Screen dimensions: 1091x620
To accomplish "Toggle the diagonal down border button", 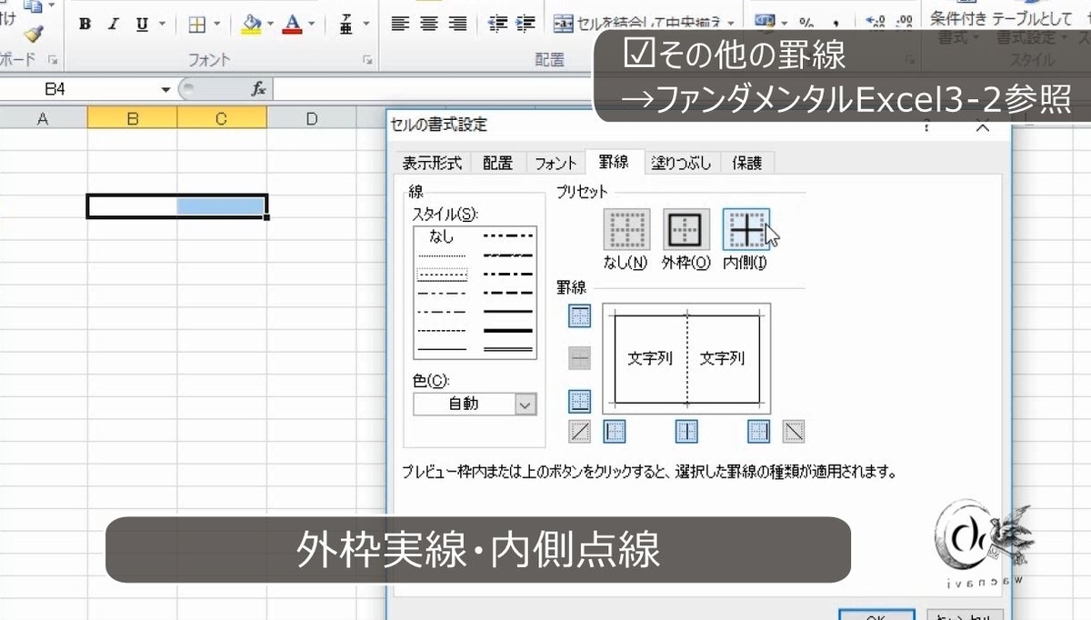I will point(794,431).
